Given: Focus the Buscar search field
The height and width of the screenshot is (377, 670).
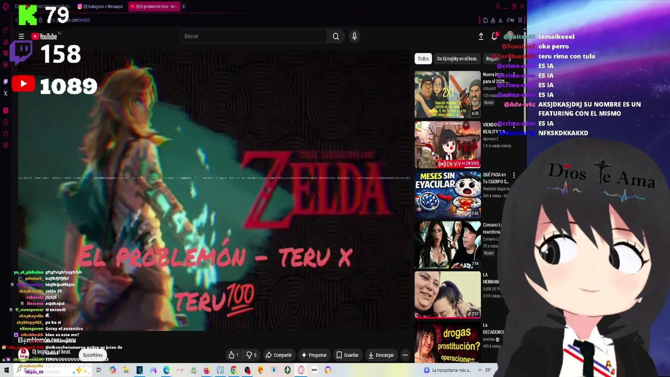Looking at the screenshot, I should point(254,36).
